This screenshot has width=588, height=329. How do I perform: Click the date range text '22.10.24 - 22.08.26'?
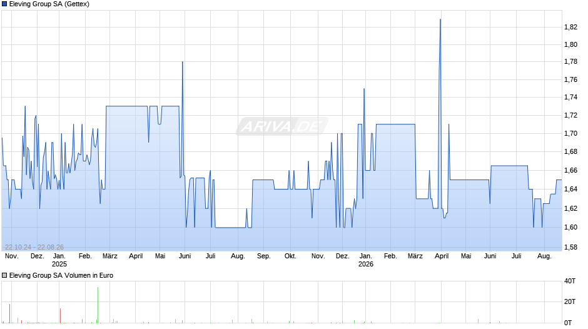coord(34,247)
